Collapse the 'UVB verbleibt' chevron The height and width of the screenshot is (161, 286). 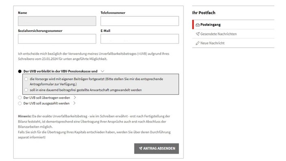102,71
